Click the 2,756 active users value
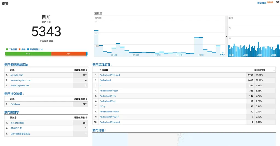Screen dimensions: 280x146 coord(250,75)
